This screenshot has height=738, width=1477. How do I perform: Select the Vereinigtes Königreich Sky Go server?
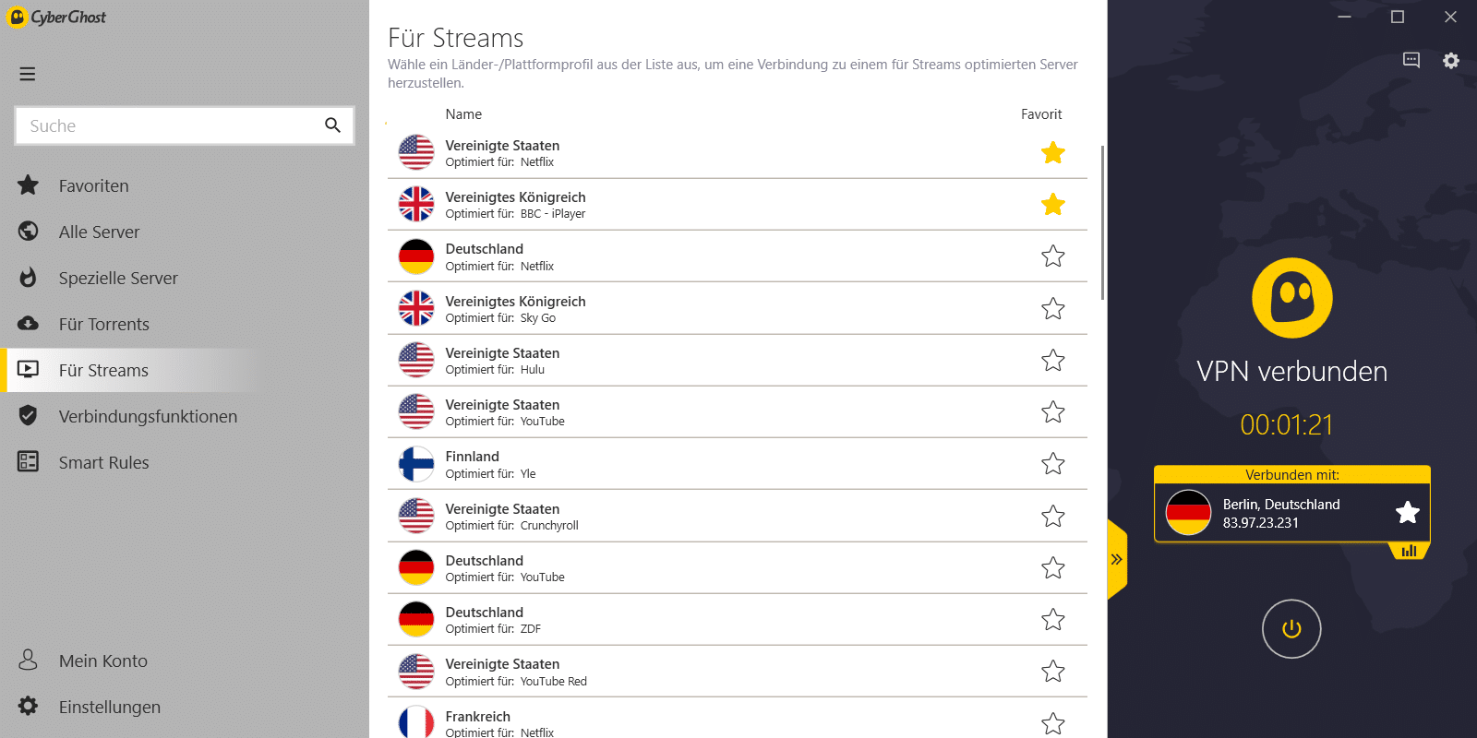pyautogui.click(x=515, y=308)
